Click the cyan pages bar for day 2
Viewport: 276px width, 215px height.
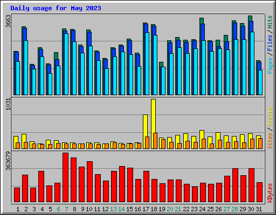tap(26, 68)
